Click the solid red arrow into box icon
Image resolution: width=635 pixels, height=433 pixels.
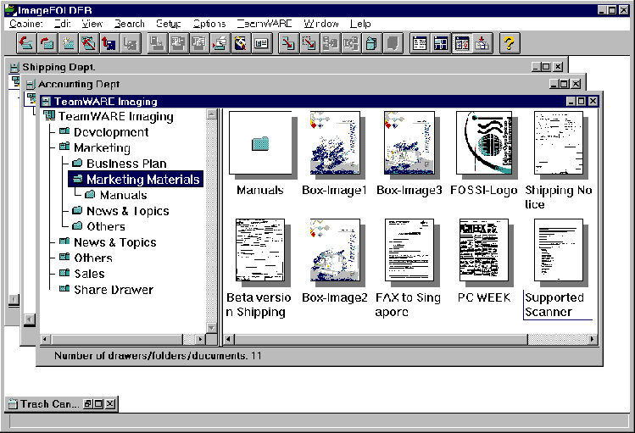tap(288, 43)
